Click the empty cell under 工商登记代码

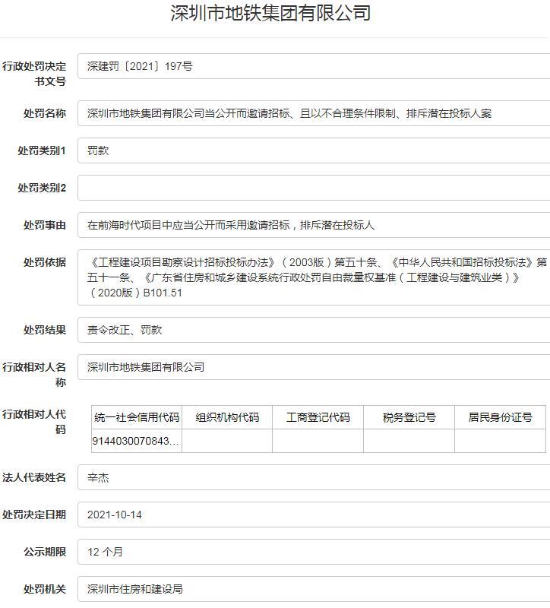tap(318, 441)
